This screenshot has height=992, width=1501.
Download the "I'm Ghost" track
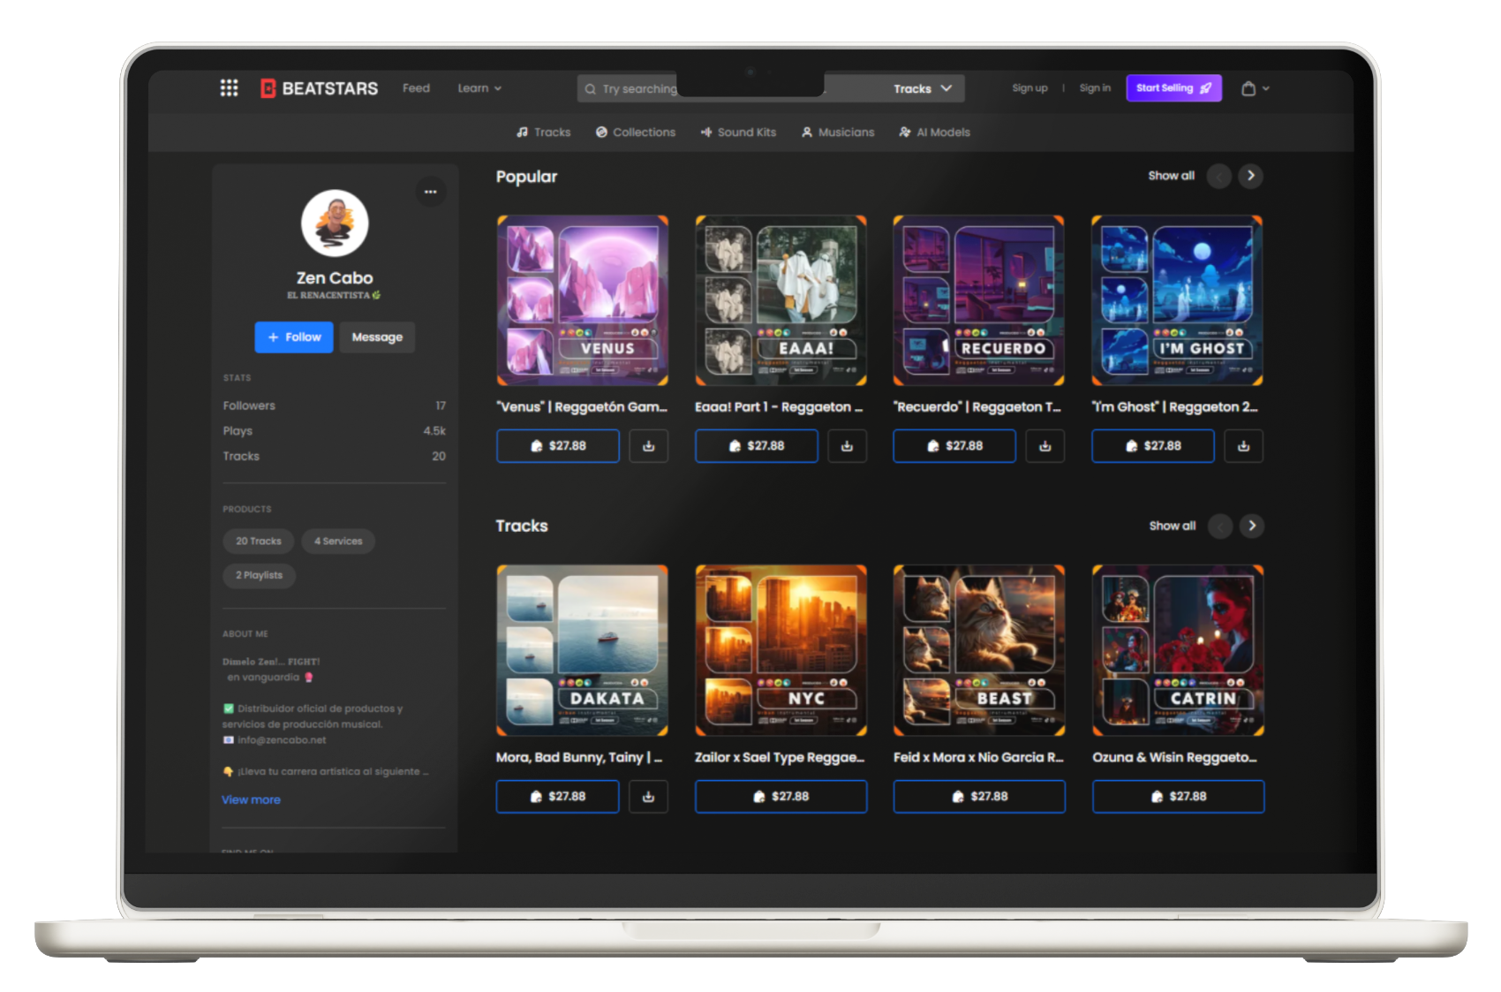(x=1243, y=446)
